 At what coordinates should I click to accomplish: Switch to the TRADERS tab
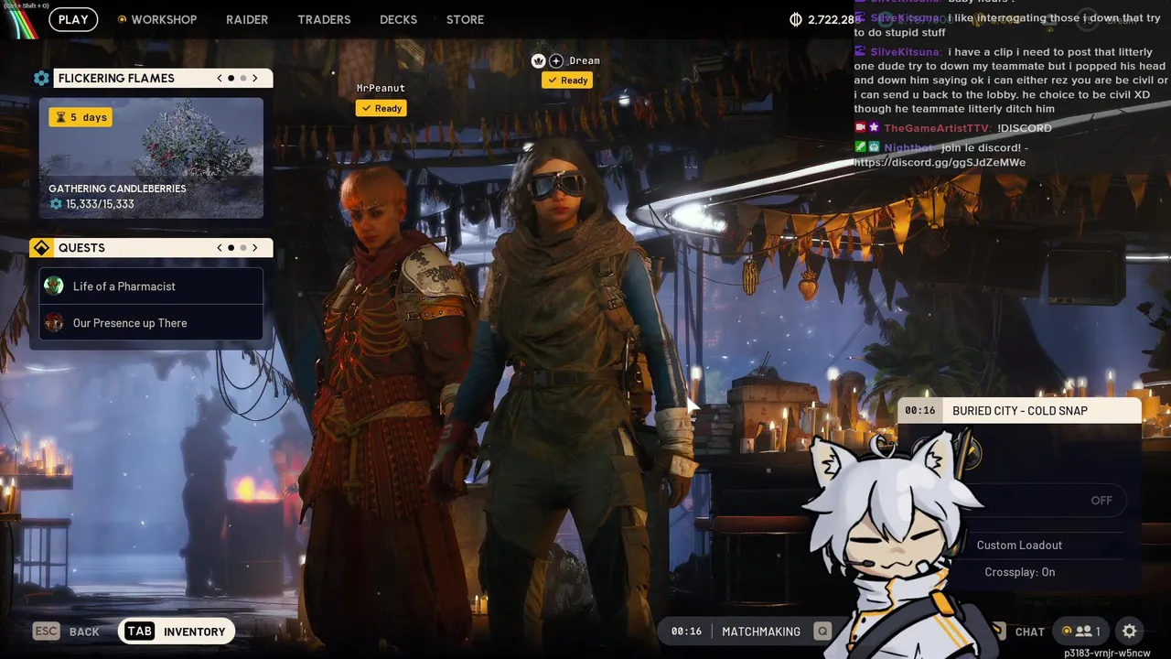[324, 19]
